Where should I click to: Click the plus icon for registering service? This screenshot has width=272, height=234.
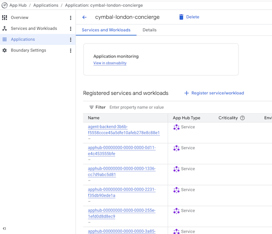coord(186,93)
